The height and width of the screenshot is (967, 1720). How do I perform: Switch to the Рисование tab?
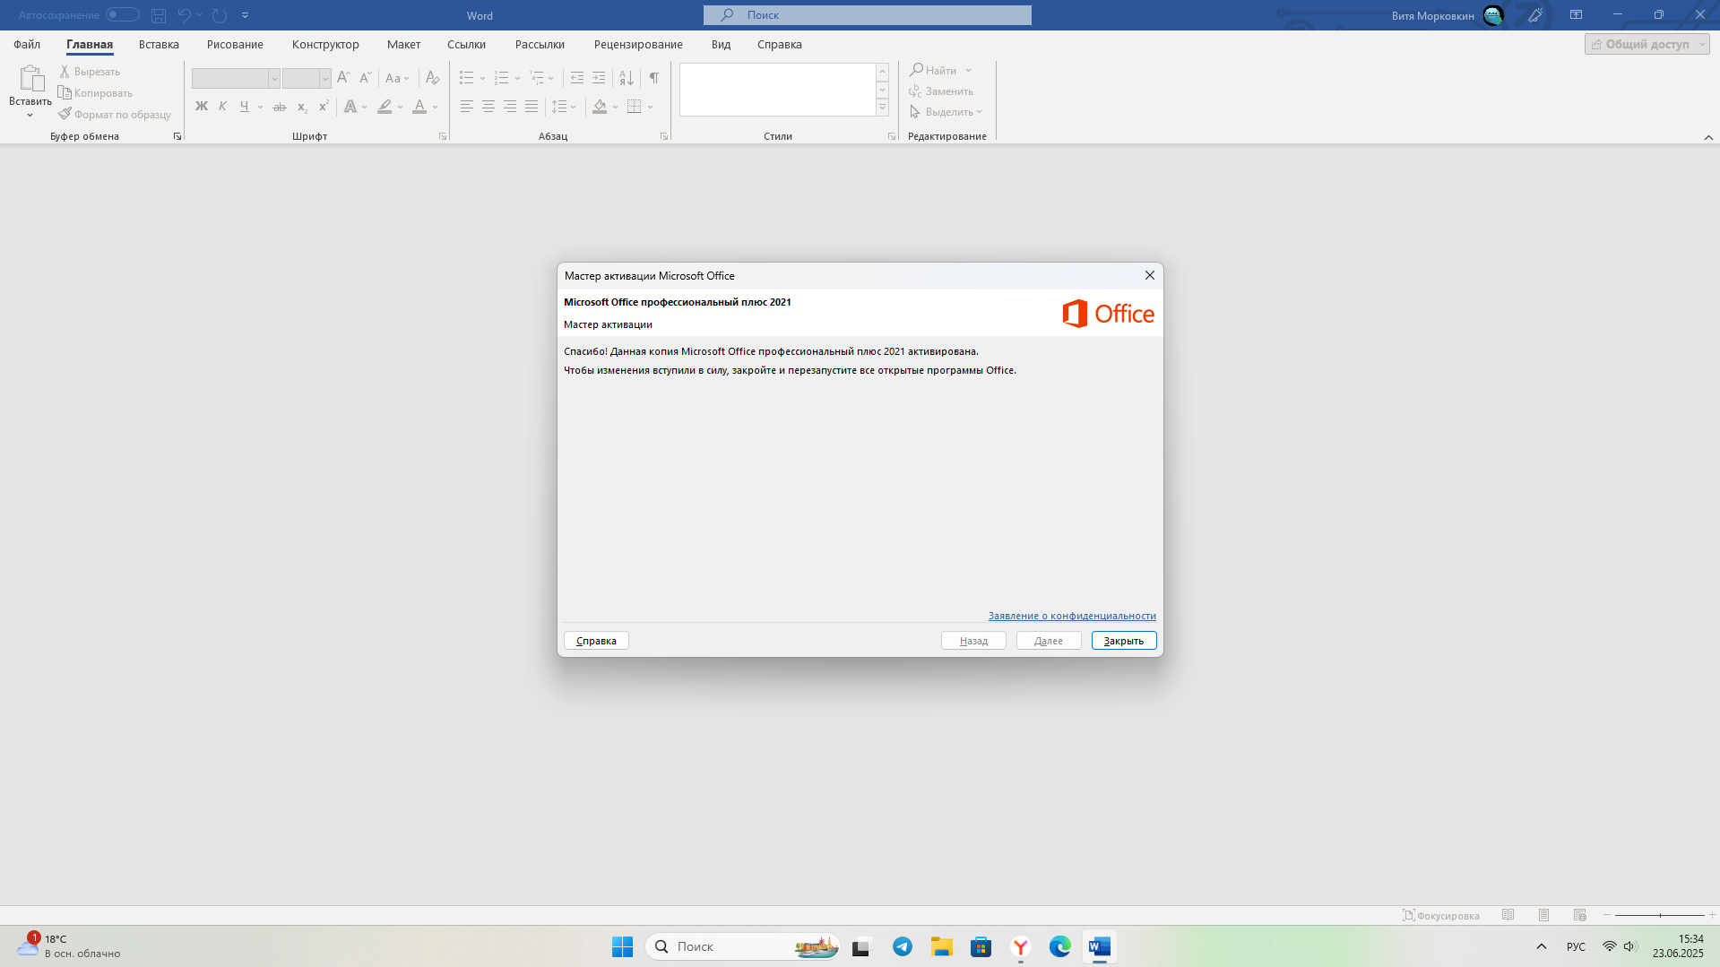pos(235,44)
